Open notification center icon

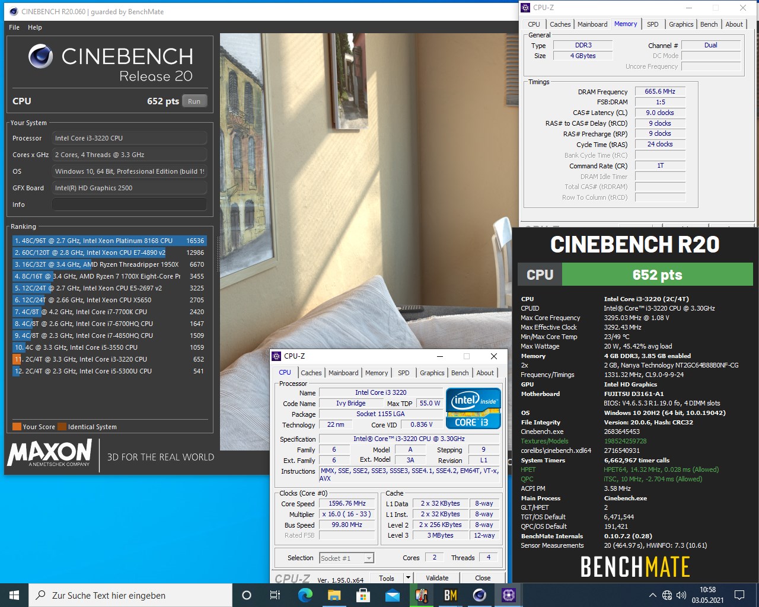[739, 595]
